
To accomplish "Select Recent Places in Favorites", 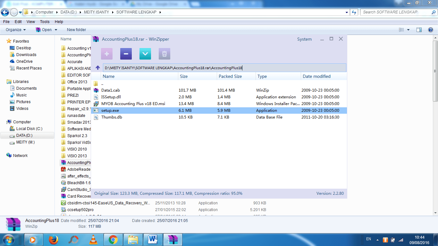I will pos(29,68).
